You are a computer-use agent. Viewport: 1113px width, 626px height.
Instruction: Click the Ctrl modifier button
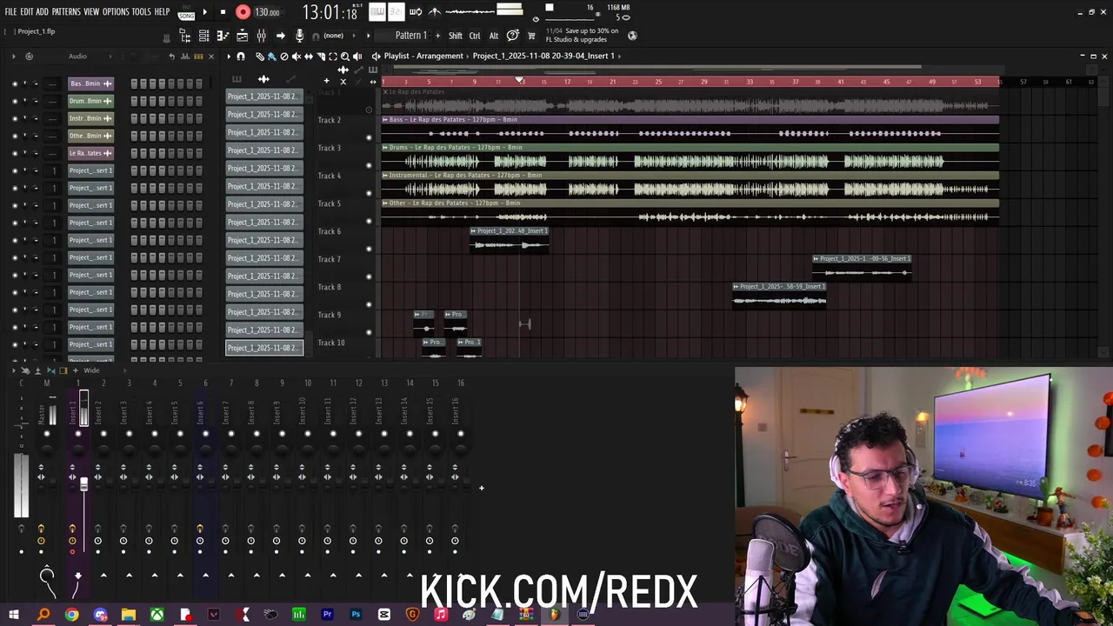point(475,36)
